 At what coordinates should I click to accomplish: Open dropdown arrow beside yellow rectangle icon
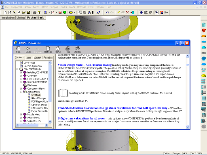click(x=74, y=13)
